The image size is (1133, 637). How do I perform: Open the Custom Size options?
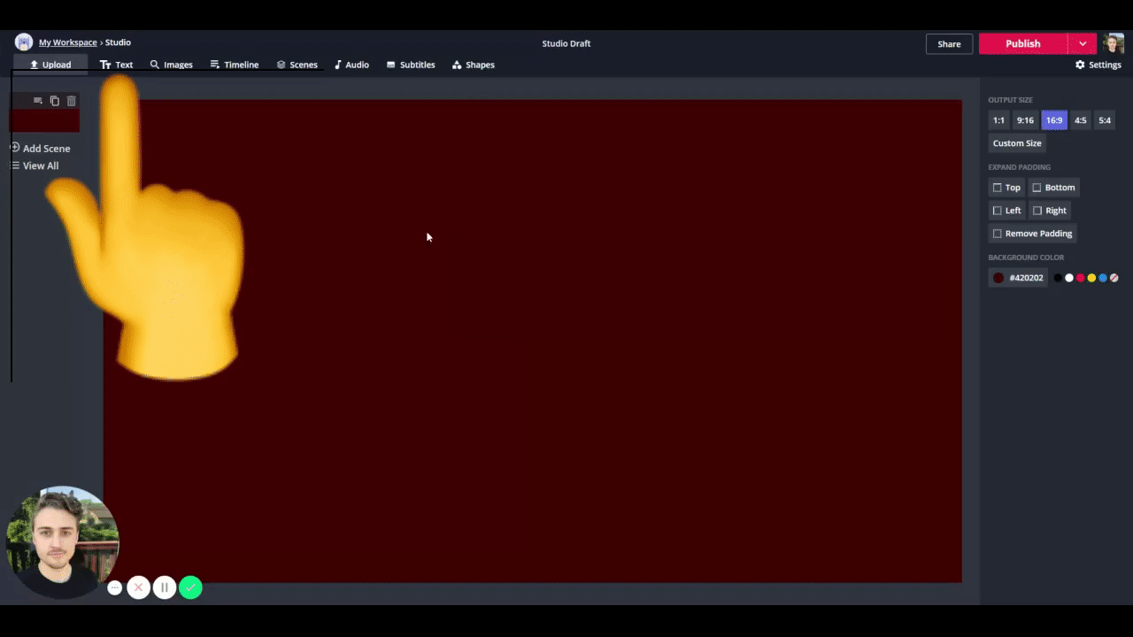[x=1017, y=143]
